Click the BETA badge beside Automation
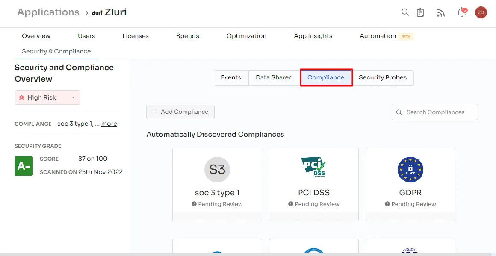This screenshot has width=496, height=256. point(406,37)
